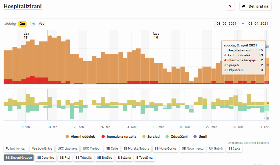The height and width of the screenshot is (165, 280).
Task: Click the Ministrstvo za zdravje source link
Action: coord(257,143)
